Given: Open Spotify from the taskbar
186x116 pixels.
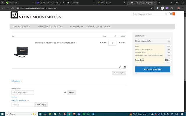Looking at the screenshot, I should (84, 114).
